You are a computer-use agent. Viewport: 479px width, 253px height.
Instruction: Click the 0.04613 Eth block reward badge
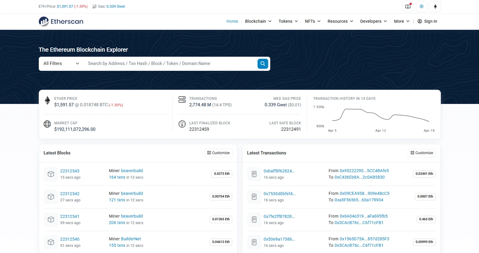[221, 242]
